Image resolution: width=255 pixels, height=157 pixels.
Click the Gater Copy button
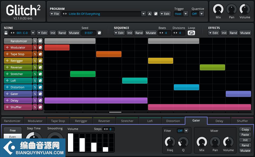245,129
